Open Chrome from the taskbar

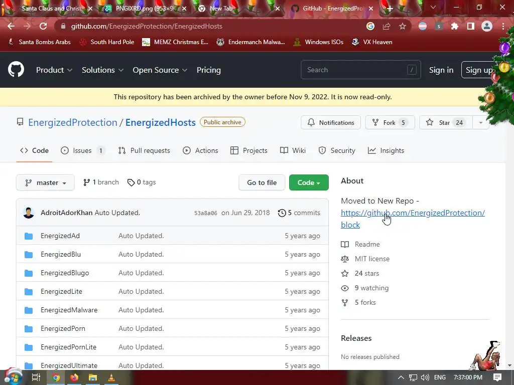(56, 378)
